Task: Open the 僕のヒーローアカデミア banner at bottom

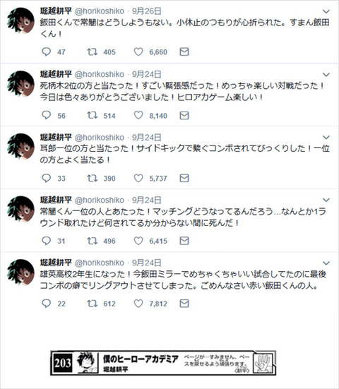Action: point(163,363)
